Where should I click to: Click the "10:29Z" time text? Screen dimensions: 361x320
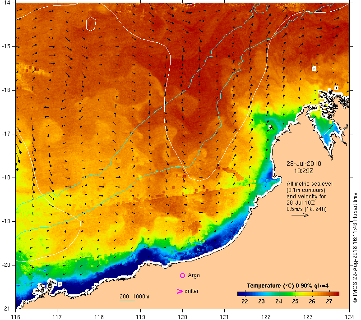tap(304, 171)
